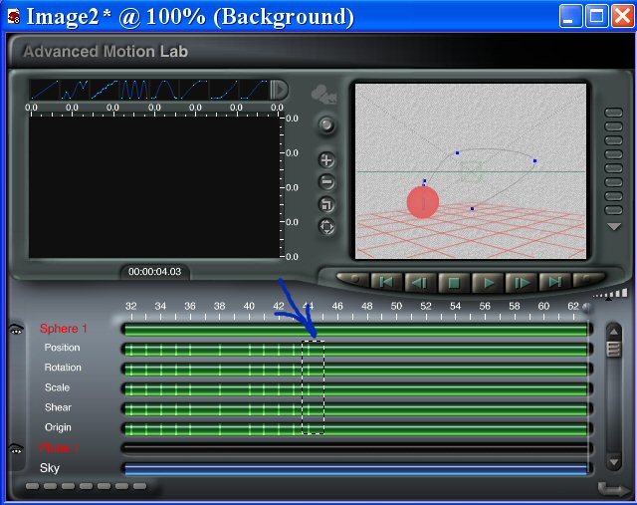This screenshot has width=637, height=505.
Task: Toggle the eye icon next to Sphere 1
Action: tap(16, 329)
